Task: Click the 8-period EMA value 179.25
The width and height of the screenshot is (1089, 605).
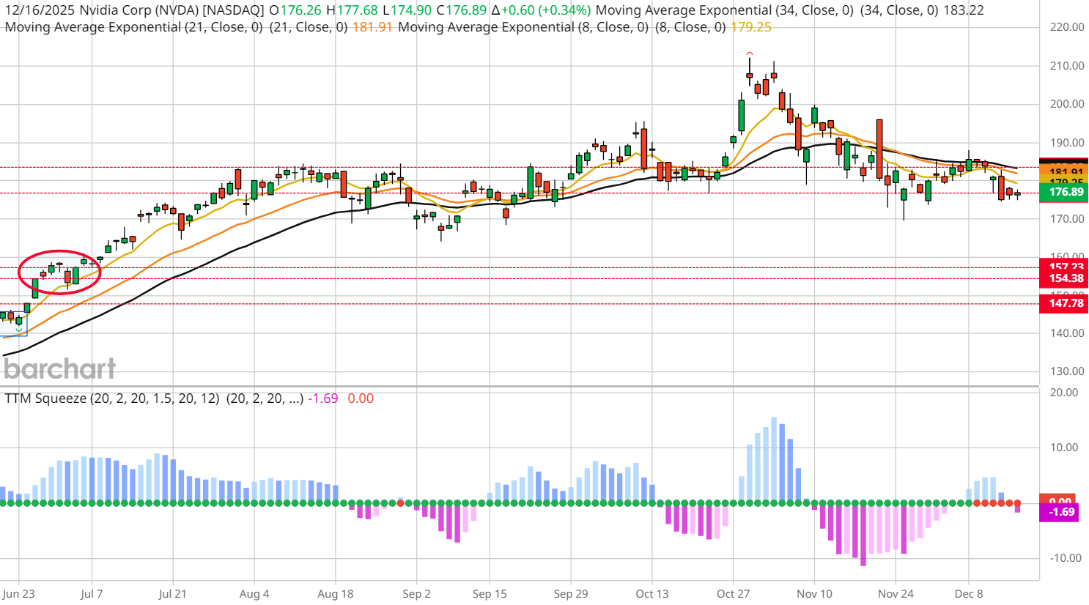Action: click(x=750, y=27)
